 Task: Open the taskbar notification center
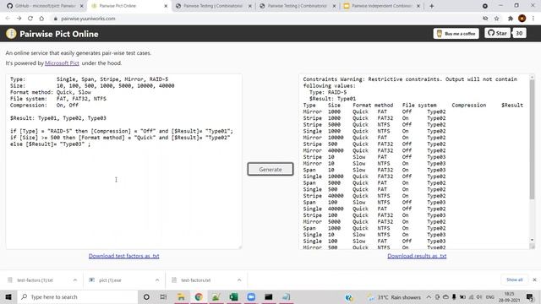[530, 296]
